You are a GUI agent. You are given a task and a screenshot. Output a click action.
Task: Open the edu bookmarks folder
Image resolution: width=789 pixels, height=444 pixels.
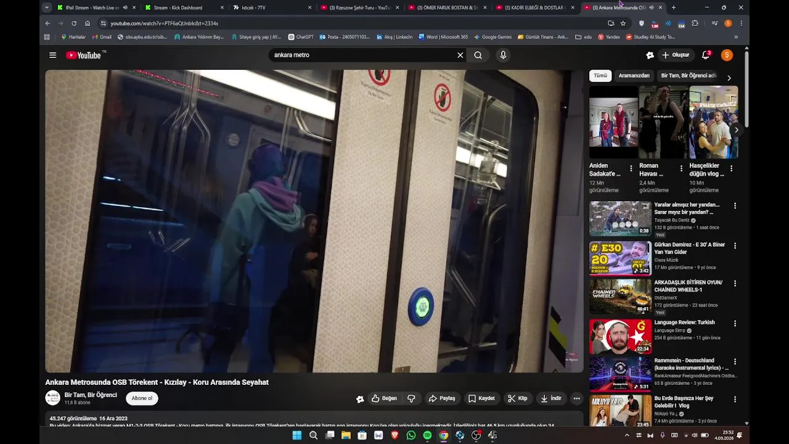pyautogui.click(x=584, y=37)
